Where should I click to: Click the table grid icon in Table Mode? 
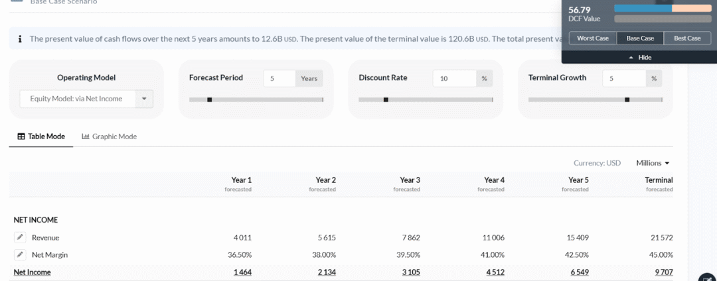point(21,137)
